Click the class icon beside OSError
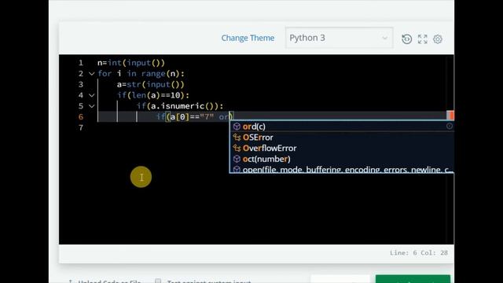The width and height of the screenshot is (503, 283). click(237, 138)
